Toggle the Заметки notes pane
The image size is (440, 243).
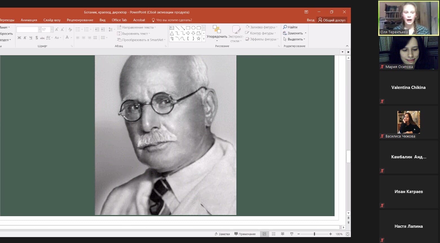coord(222,234)
